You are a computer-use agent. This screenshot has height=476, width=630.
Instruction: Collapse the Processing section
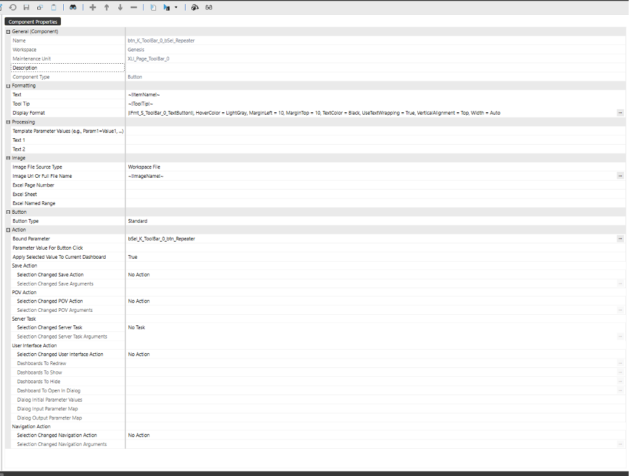(x=8, y=122)
